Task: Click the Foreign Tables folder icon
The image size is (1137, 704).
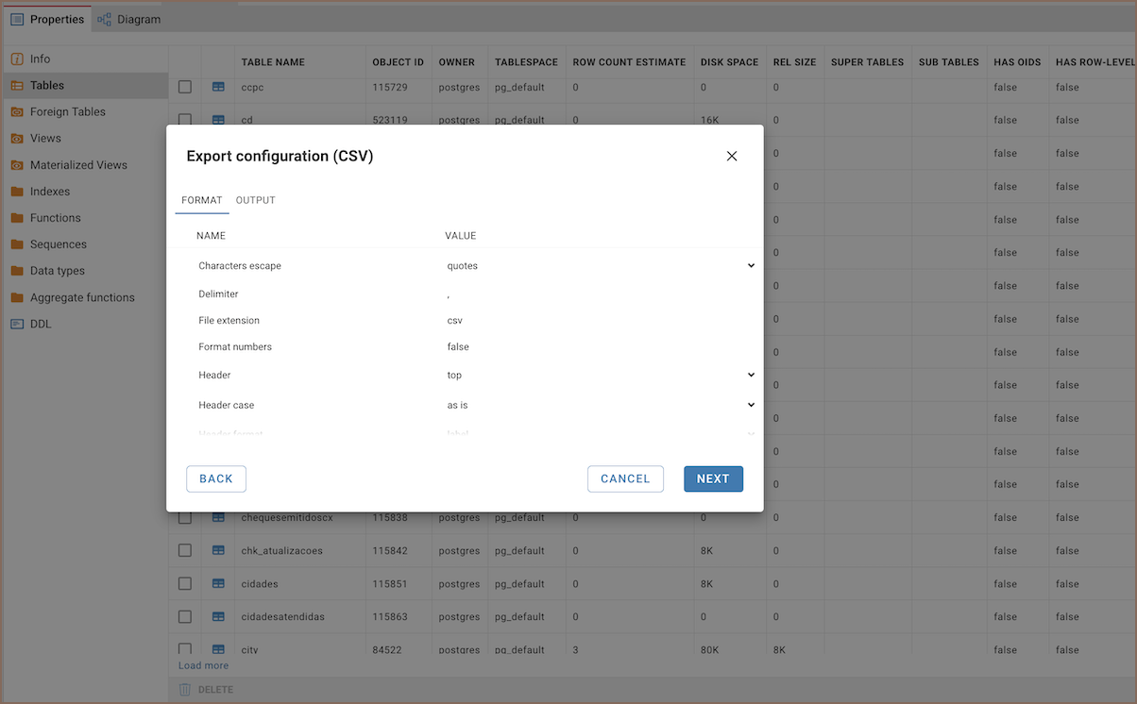Action: [x=17, y=111]
